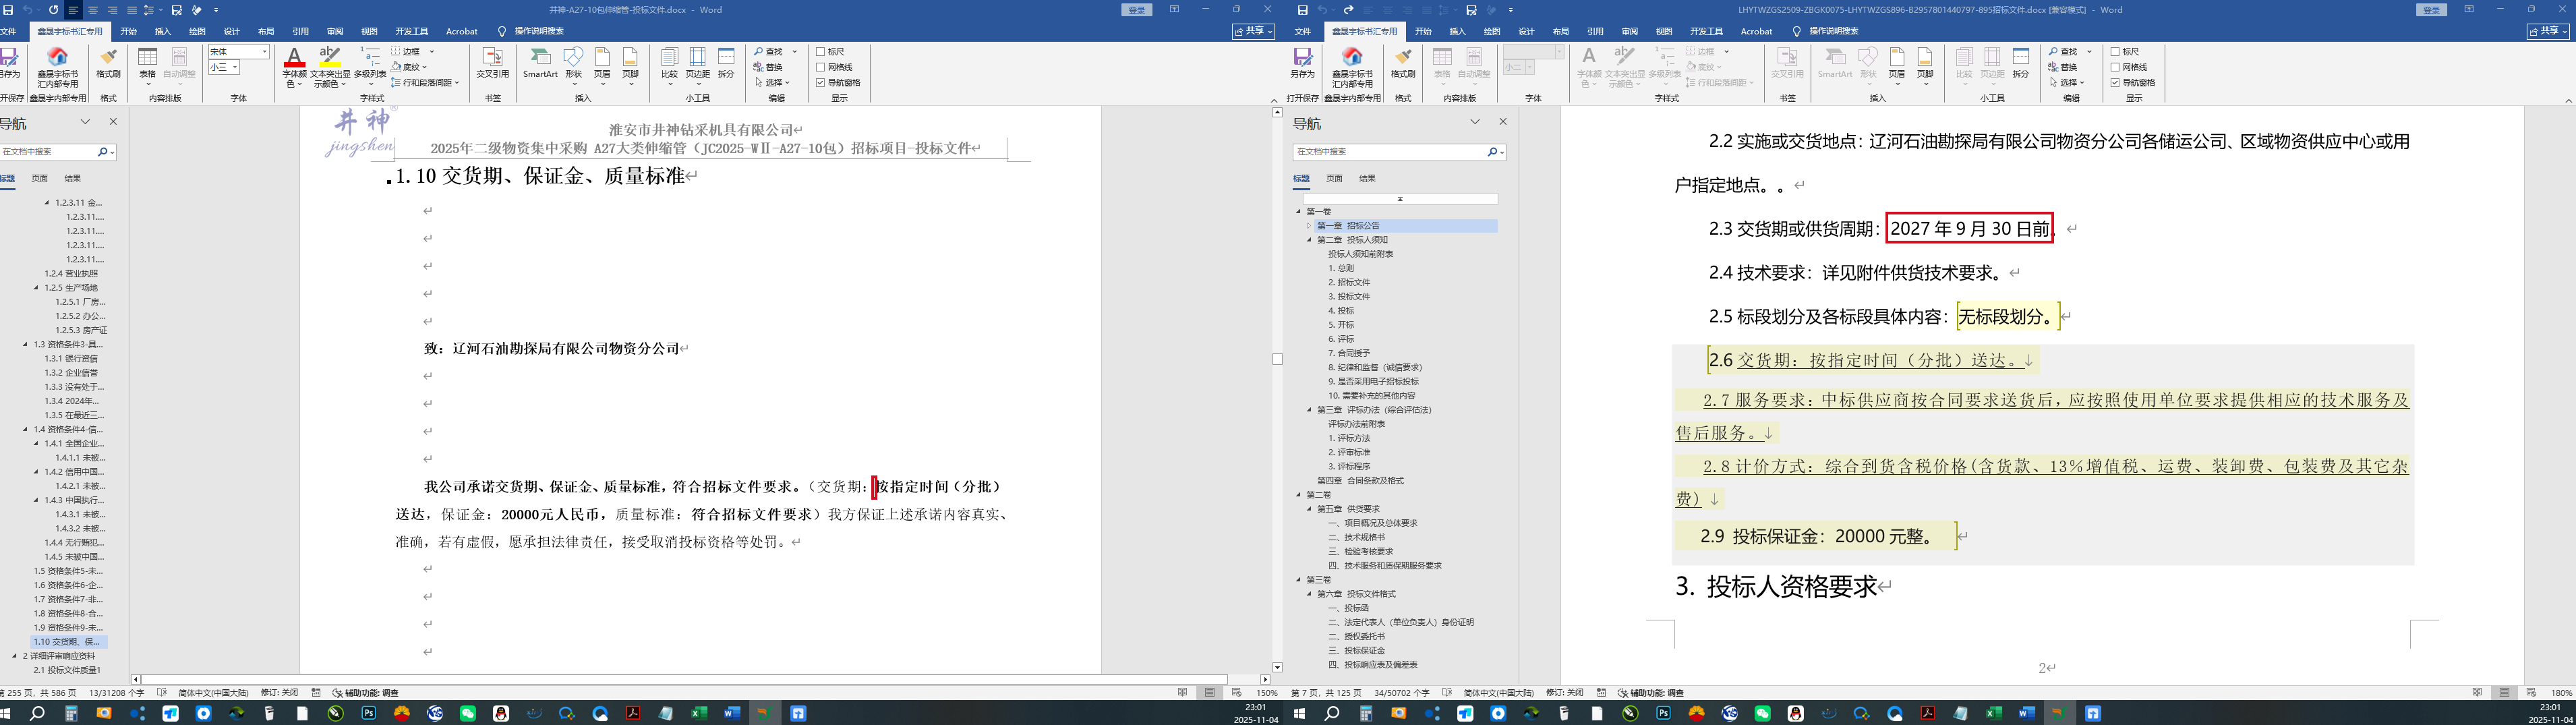Click Photoshop icon on right taskbar
2576x725 pixels.
point(1664,713)
